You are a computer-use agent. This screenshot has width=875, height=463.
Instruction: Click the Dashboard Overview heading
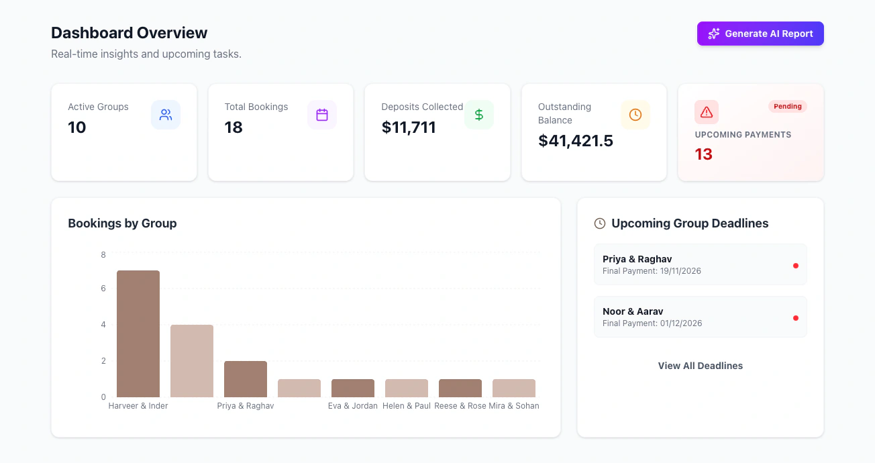[x=130, y=33]
